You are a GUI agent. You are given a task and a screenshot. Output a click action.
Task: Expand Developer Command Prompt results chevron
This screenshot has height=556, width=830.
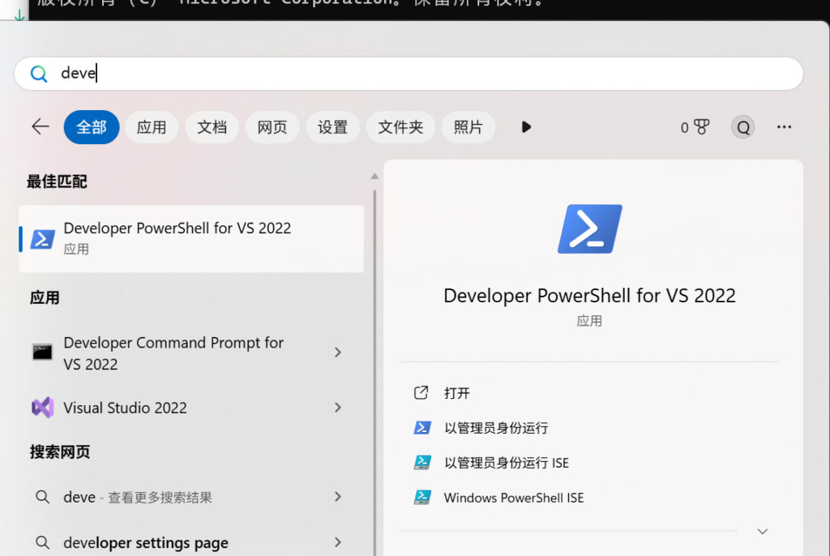[x=338, y=353]
